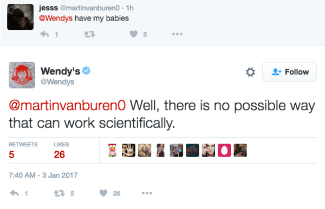Image resolution: width=325 pixels, height=209 pixels.
Task: Open the Muppet Beaker liker avatar
Action: (112, 150)
